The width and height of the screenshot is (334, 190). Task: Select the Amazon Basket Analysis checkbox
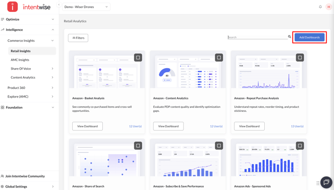[x=138, y=57]
